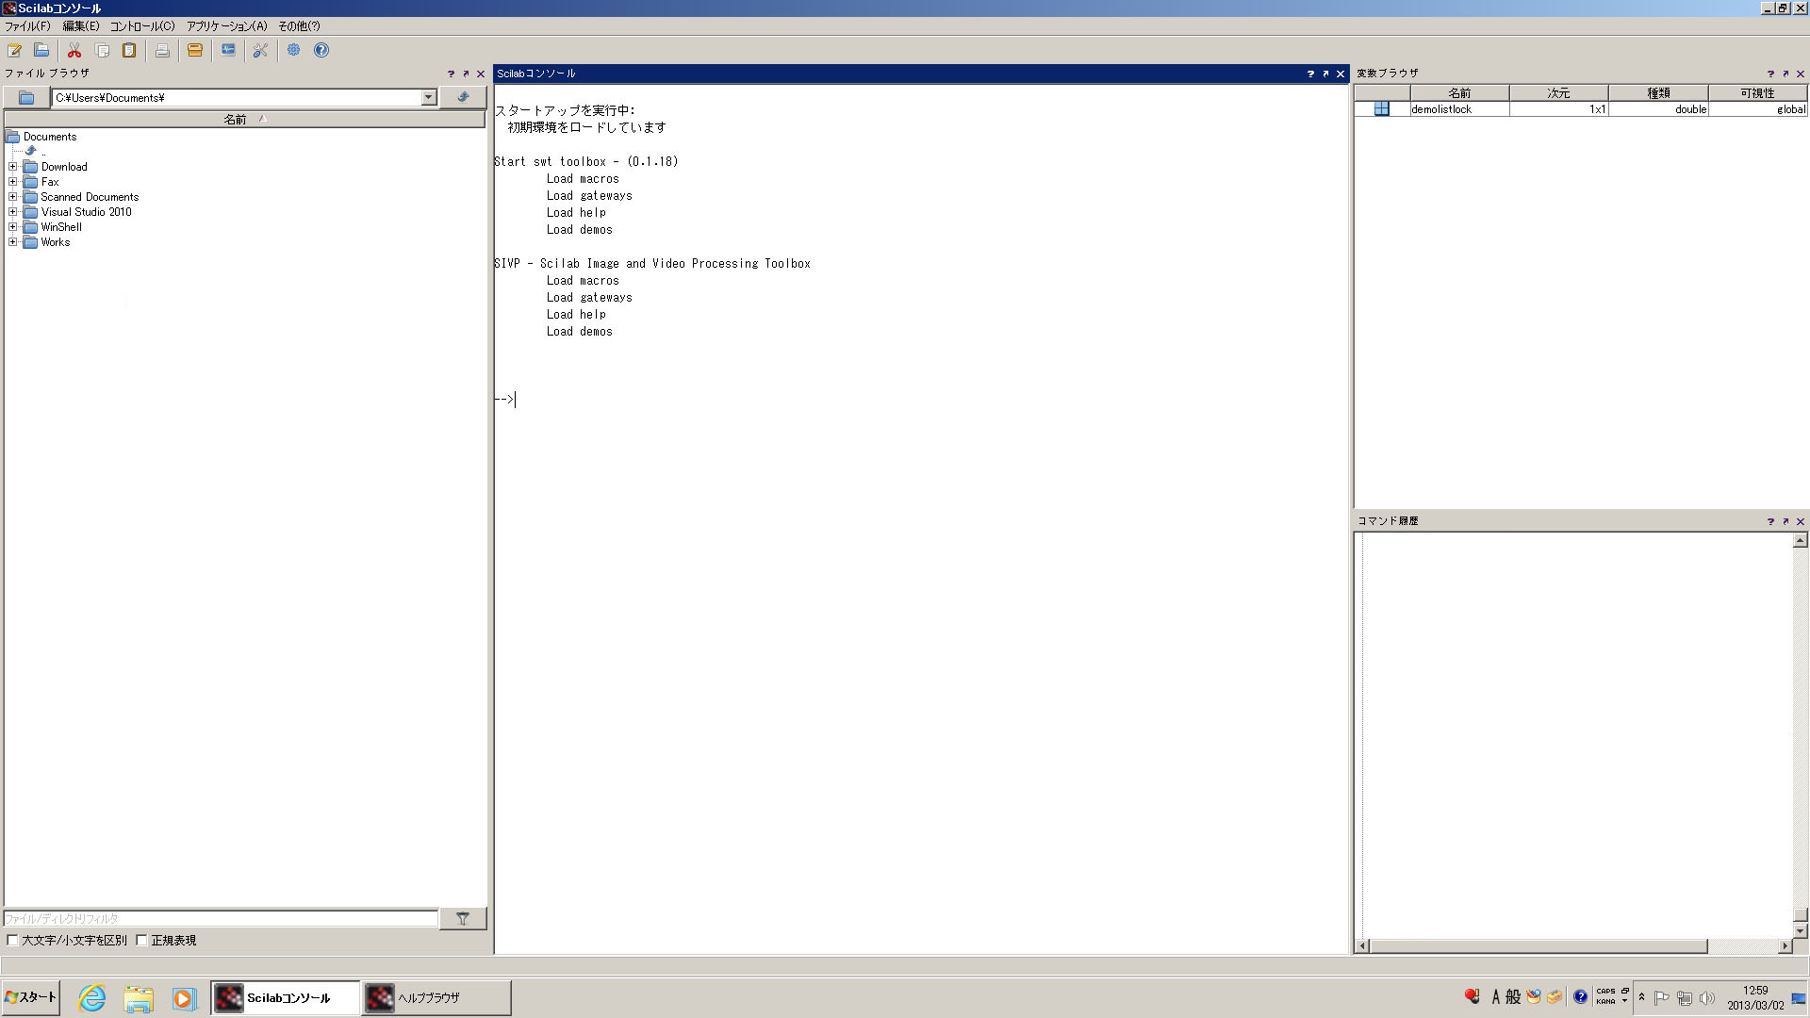The width and height of the screenshot is (1810, 1018).
Task: Show hidden system tray icons
Action: (1641, 997)
